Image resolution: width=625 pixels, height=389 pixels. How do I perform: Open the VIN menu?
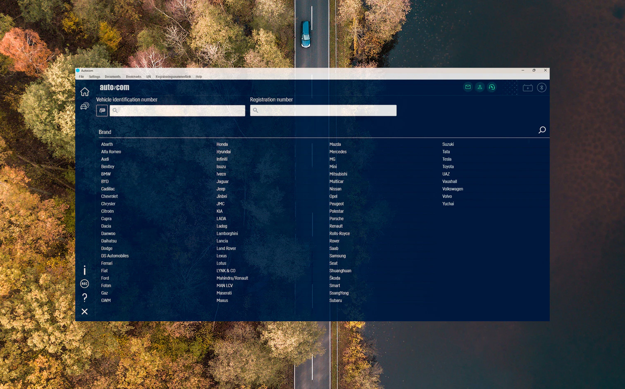click(x=148, y=77)
